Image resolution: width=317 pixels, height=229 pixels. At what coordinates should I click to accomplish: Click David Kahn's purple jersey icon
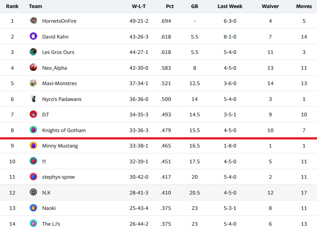click(x=33, y=36)
